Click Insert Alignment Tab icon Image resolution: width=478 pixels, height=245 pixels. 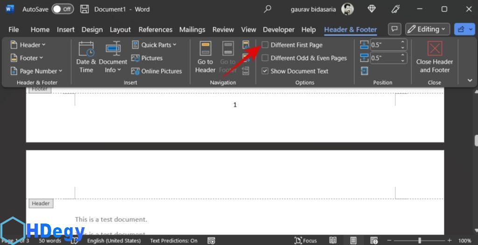tap(365, 71)
